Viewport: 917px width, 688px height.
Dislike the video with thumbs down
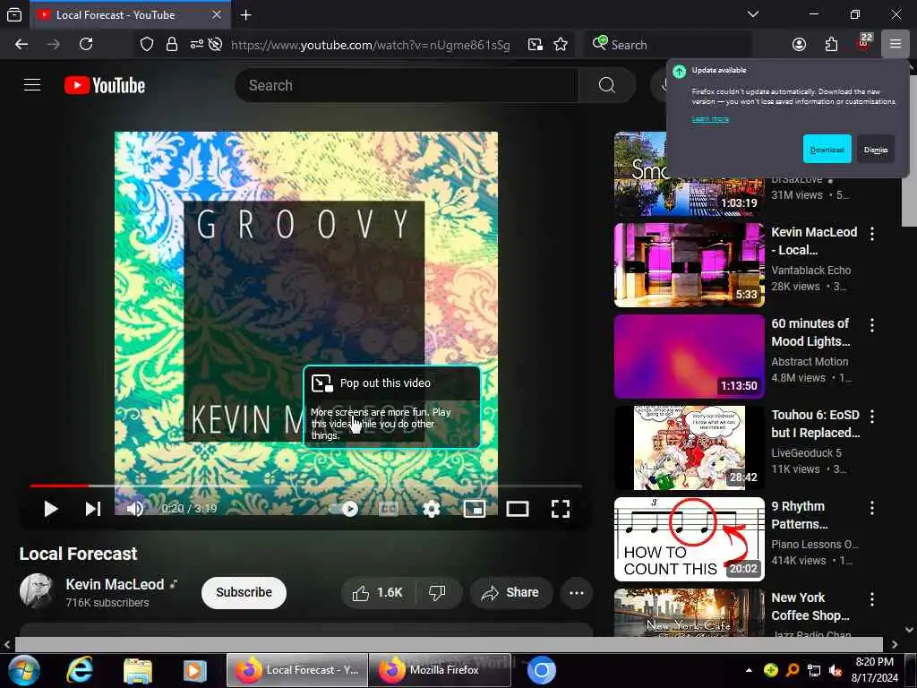[437, 593]
